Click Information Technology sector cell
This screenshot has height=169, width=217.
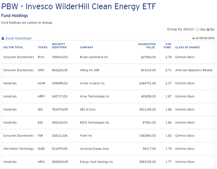point(19,149)
